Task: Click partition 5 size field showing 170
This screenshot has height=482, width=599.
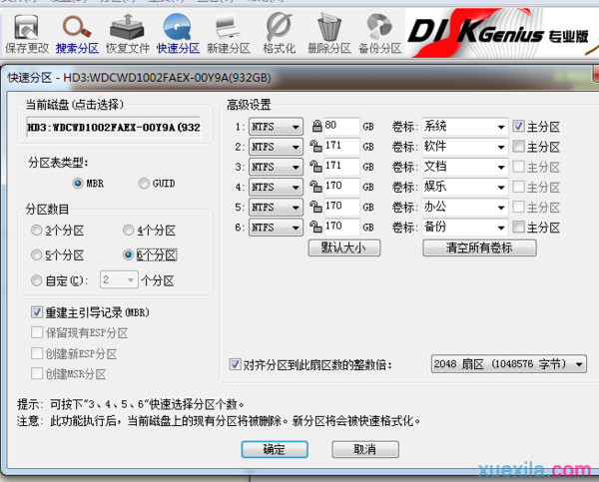Action: [x=341, y=207]
